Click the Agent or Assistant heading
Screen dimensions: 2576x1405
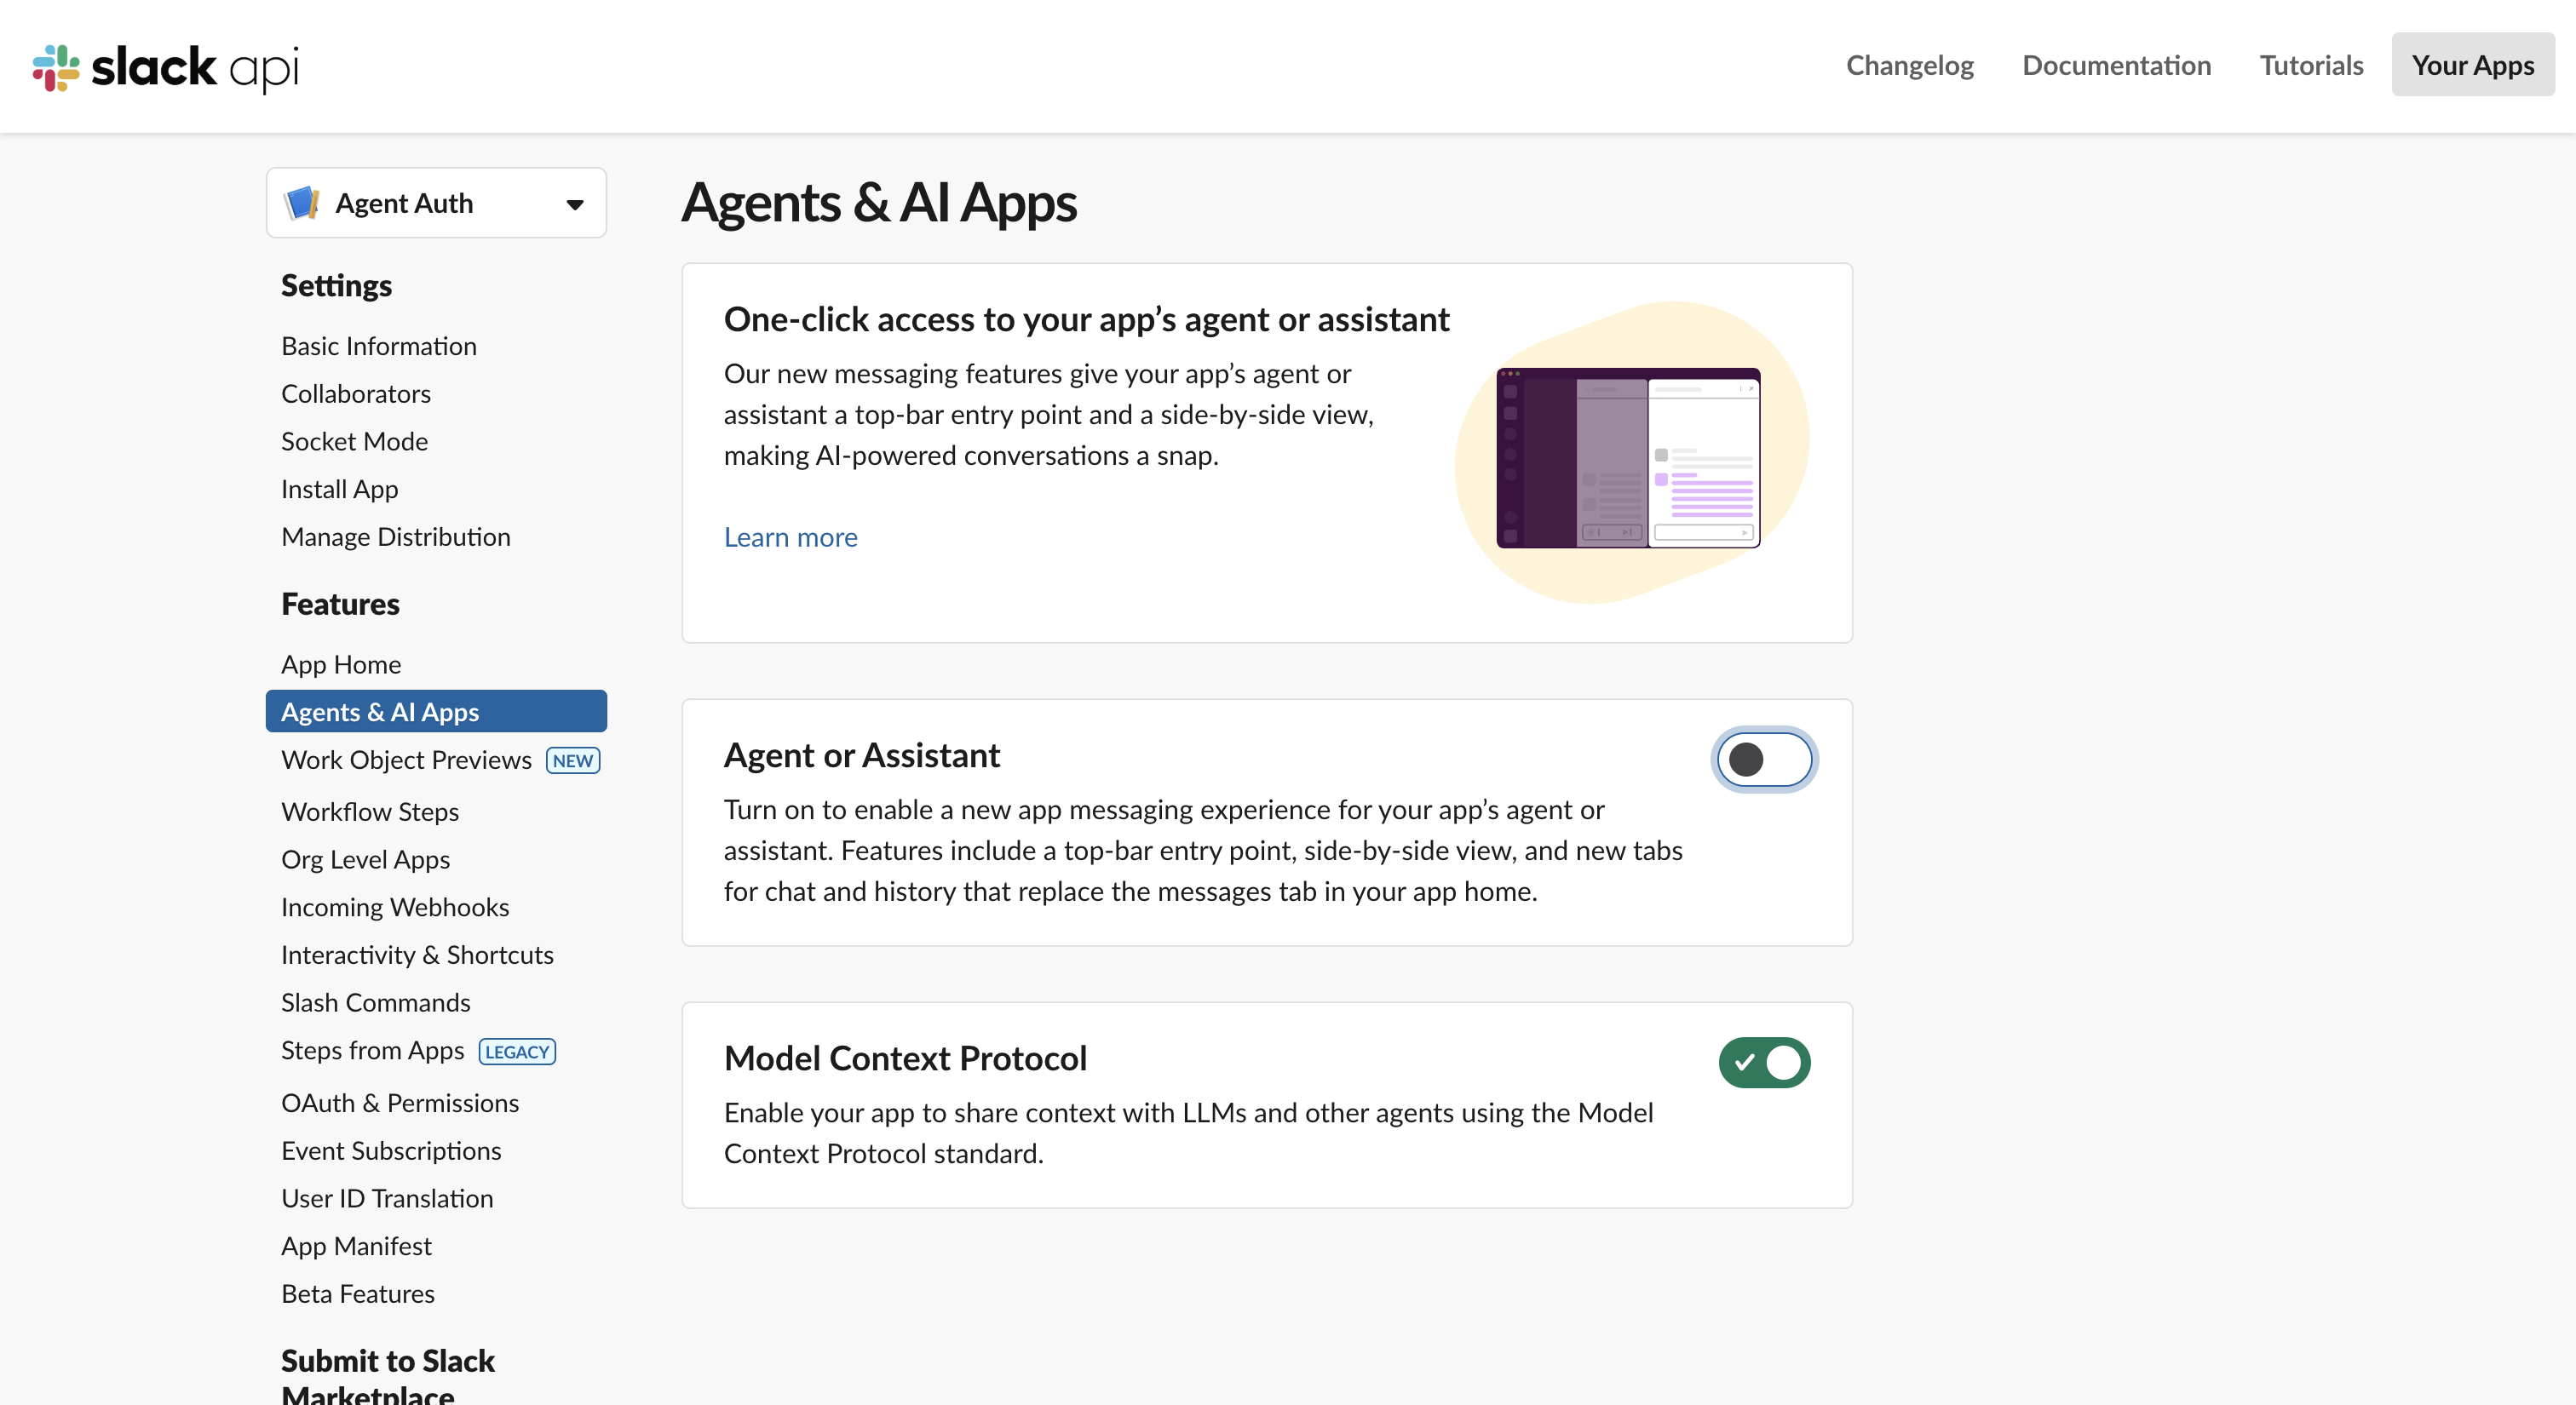point(861,755)
